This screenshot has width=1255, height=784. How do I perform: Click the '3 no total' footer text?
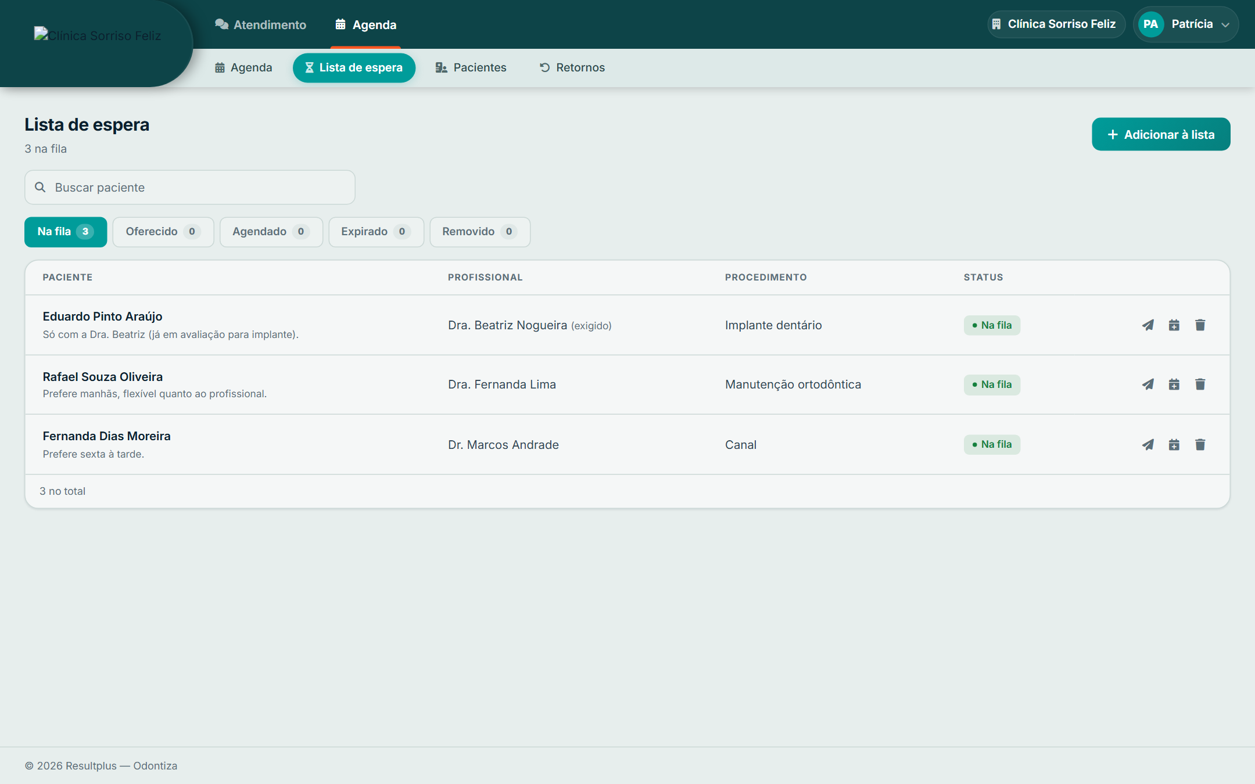pyautogui.click(x=62, y=491)
